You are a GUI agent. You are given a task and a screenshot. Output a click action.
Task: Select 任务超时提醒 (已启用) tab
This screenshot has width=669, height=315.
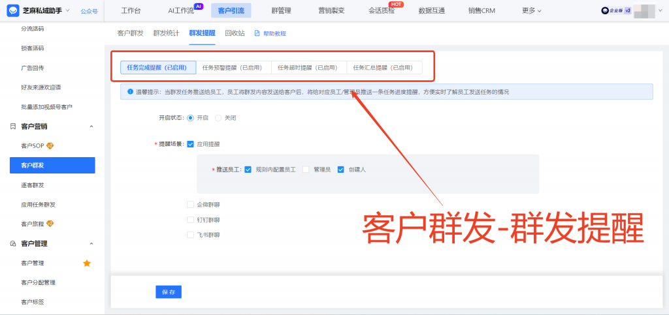click(x=309, y=67)
